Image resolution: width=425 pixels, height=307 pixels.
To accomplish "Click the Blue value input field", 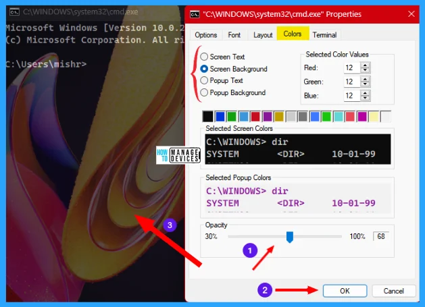I will point(352,96).
